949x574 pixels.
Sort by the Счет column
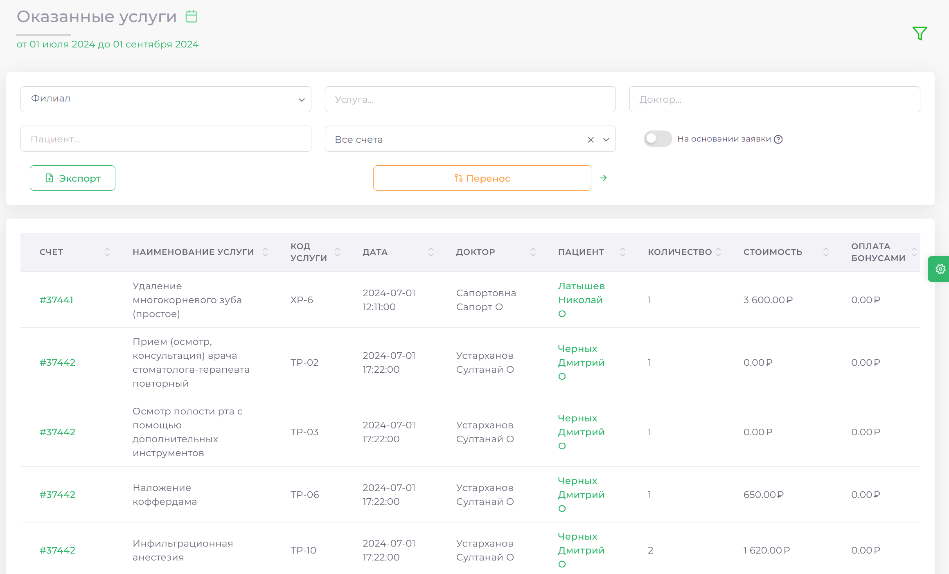(x=107, y=252)
